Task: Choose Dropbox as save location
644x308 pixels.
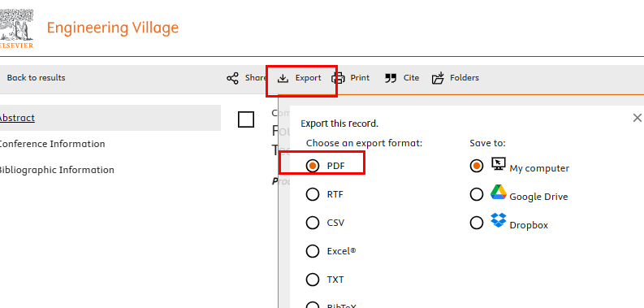Action: pos(477,223)
